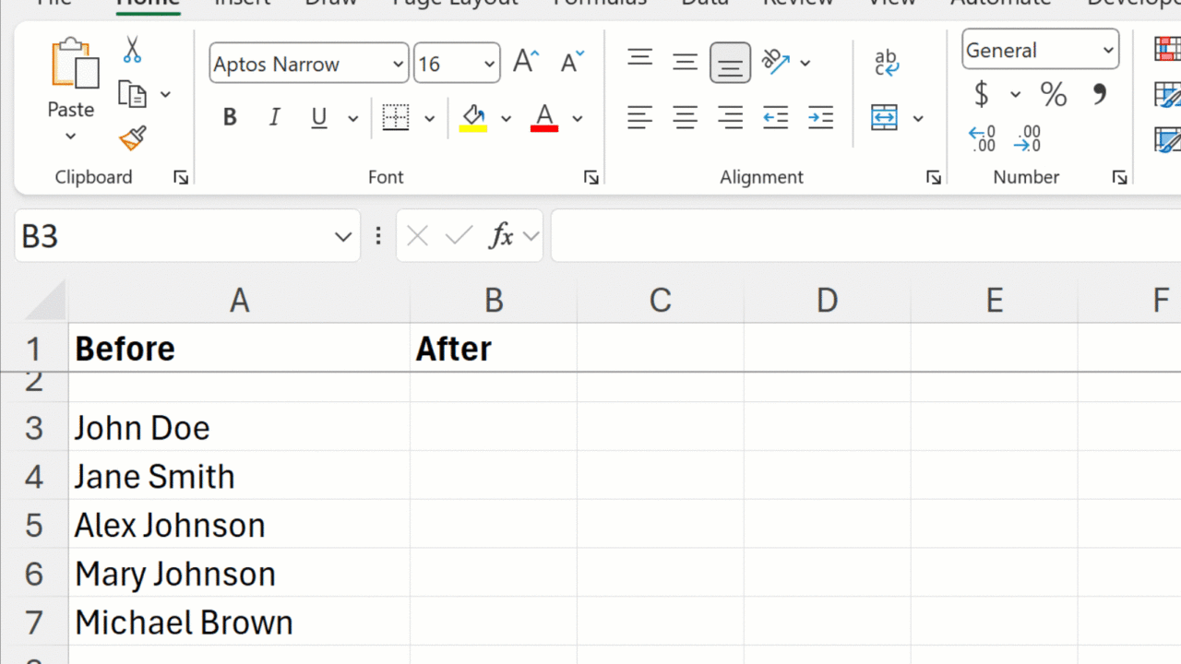Select column C by its header
The width and height of the screenshot is (1181, 664).
tap(661, 300)
